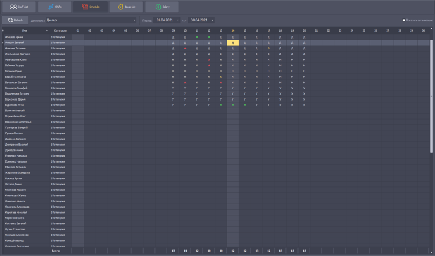
Task: Open Break List stopwatch icon
Action: pyautogui.click(x=120, y=7)
